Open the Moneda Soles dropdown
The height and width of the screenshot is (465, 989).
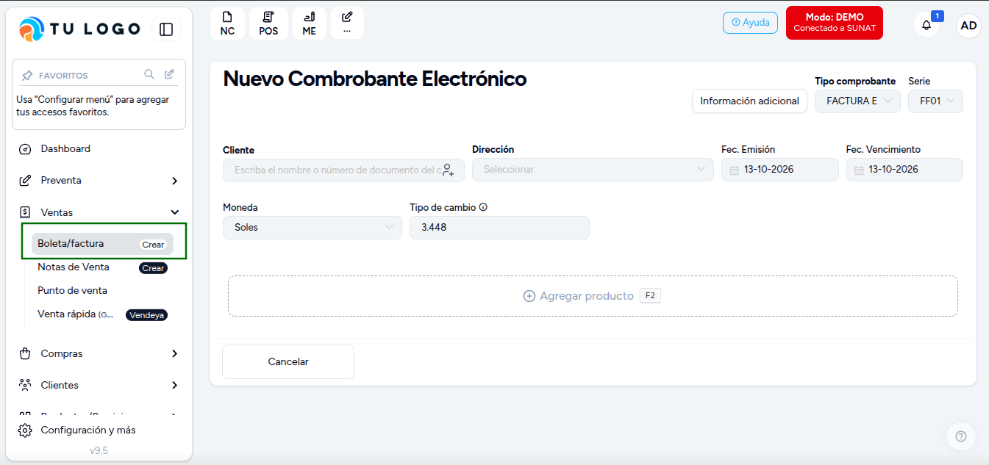[313, 228]
